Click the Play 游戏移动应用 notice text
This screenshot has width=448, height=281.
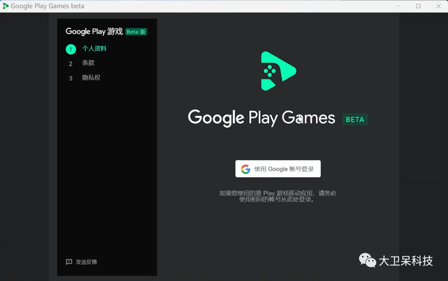(x=278, y=196)
